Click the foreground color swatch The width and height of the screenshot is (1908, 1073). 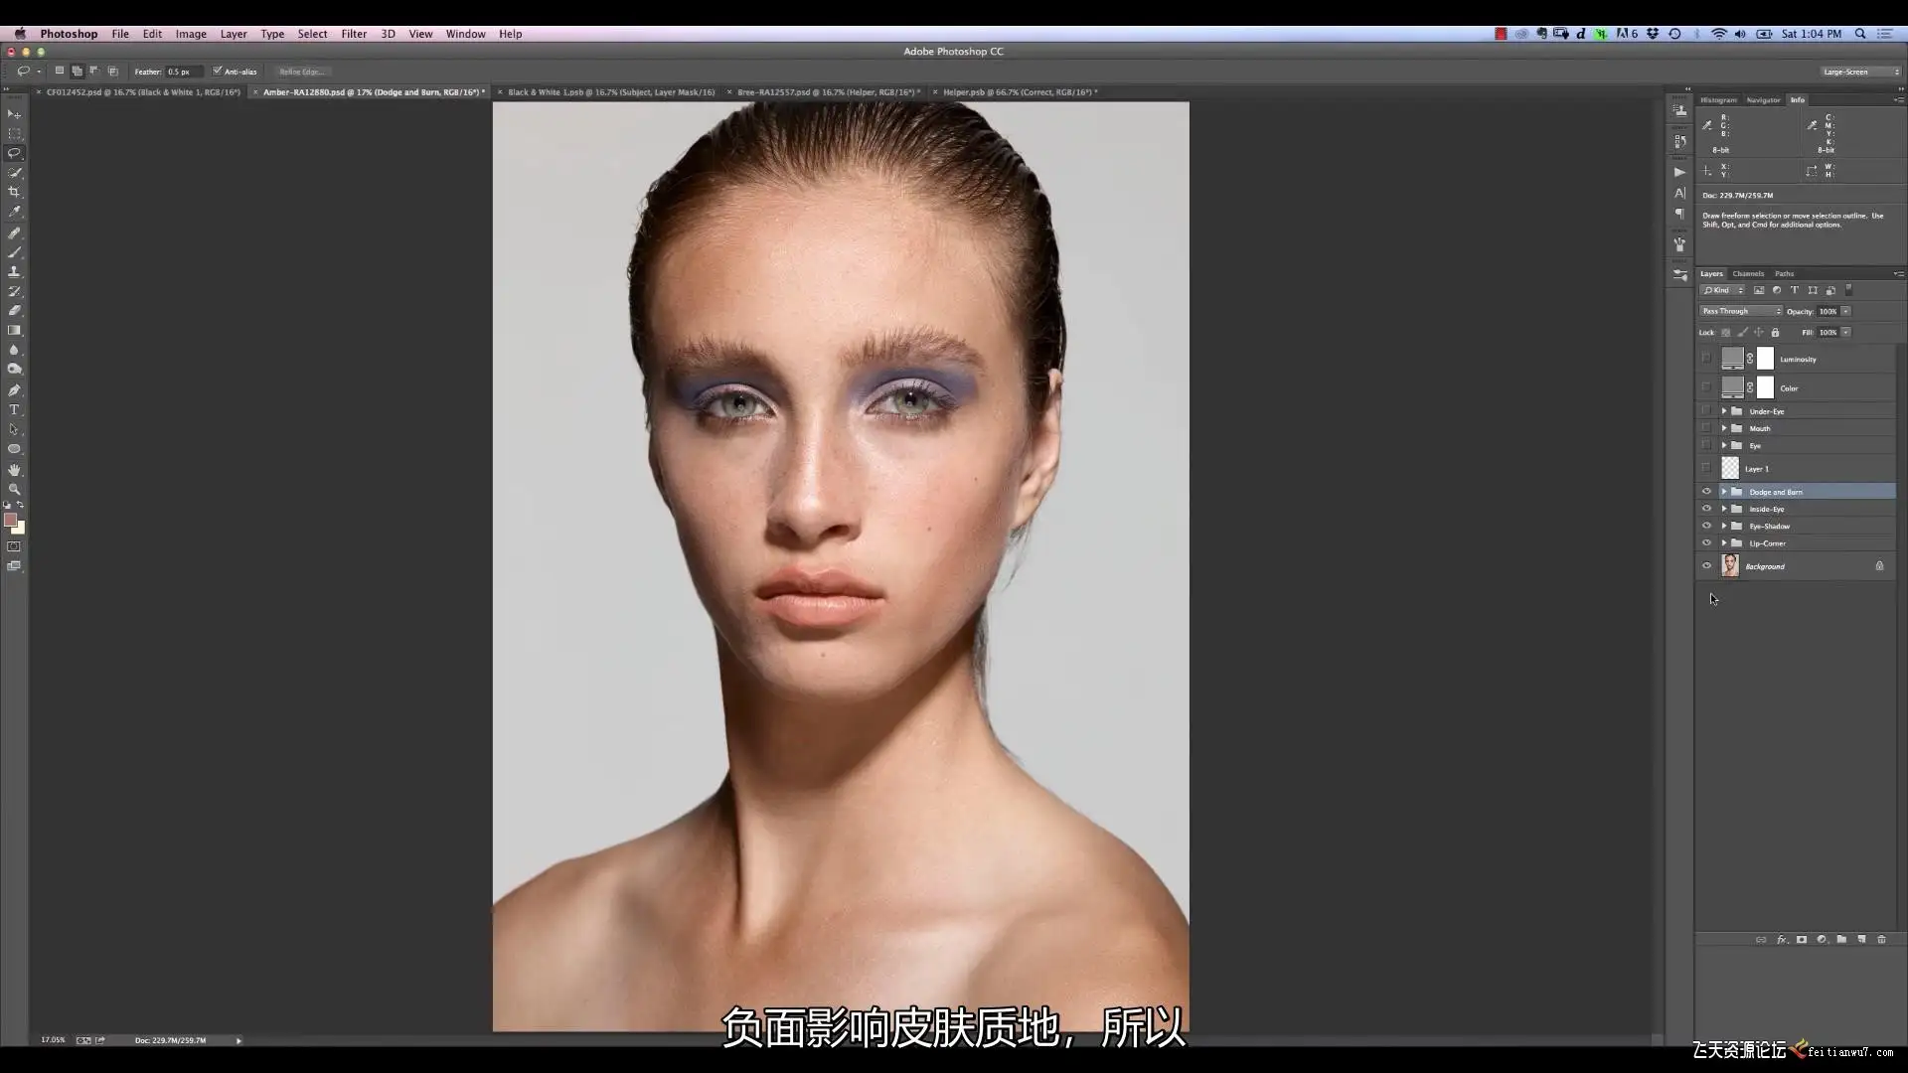click(x=10, y=520)
